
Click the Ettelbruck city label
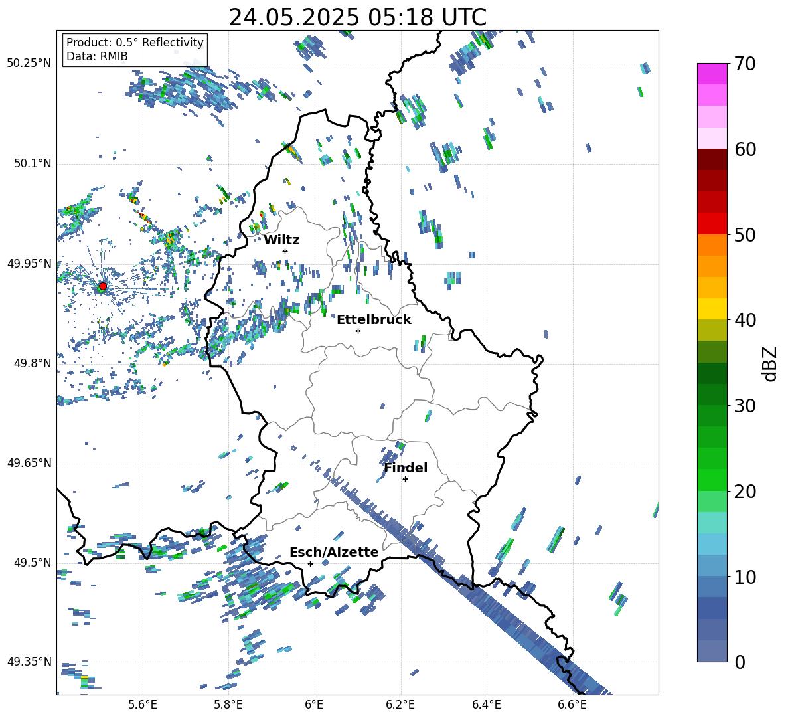(x=374, y=320)
